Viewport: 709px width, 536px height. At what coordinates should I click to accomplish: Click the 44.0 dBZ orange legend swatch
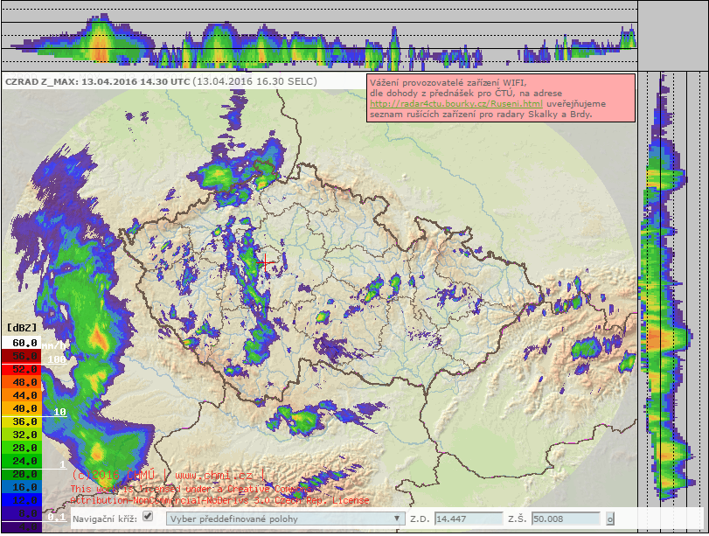click(21, 395)
